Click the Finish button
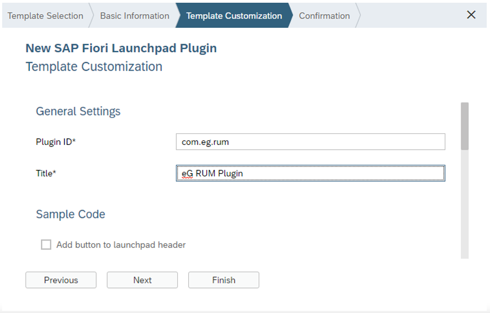This screenshot has height=313, width=490. tap(223, 280)
